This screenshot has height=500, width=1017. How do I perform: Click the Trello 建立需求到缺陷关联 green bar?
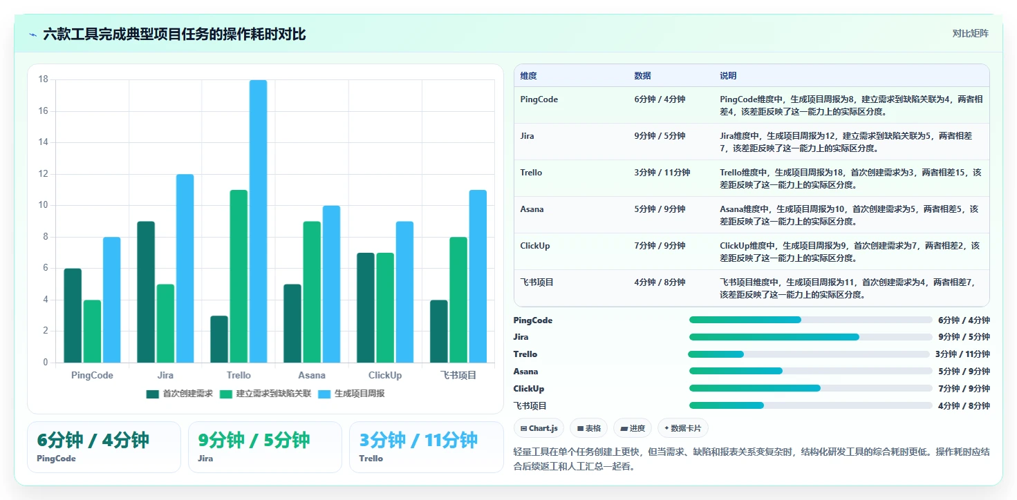tap(239, 276)
